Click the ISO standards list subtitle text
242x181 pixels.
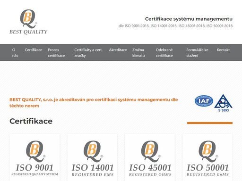175,26
